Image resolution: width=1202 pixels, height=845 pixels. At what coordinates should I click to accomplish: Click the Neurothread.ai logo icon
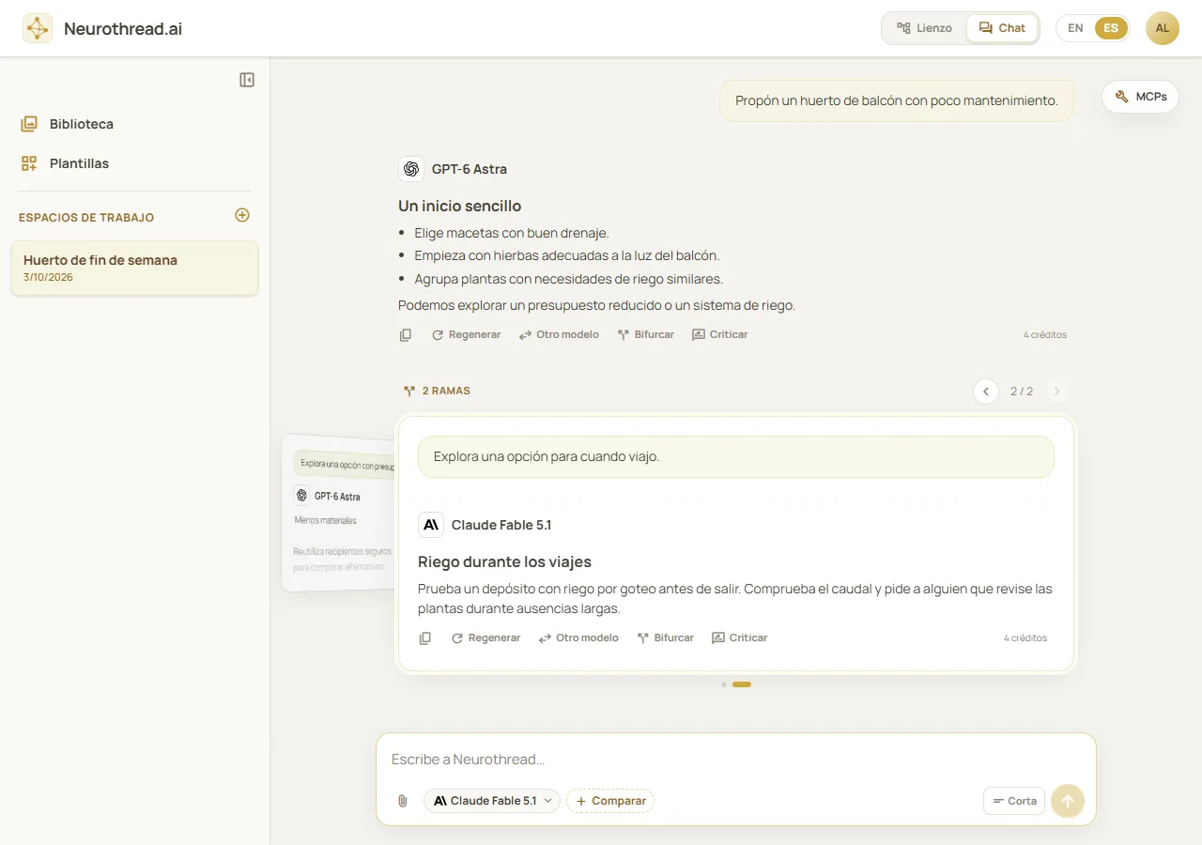(x=38, y=28)
